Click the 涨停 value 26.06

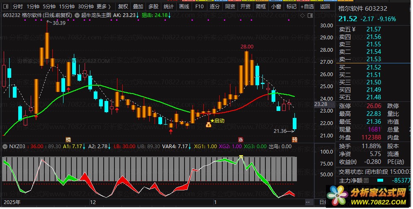pos(374,106)
